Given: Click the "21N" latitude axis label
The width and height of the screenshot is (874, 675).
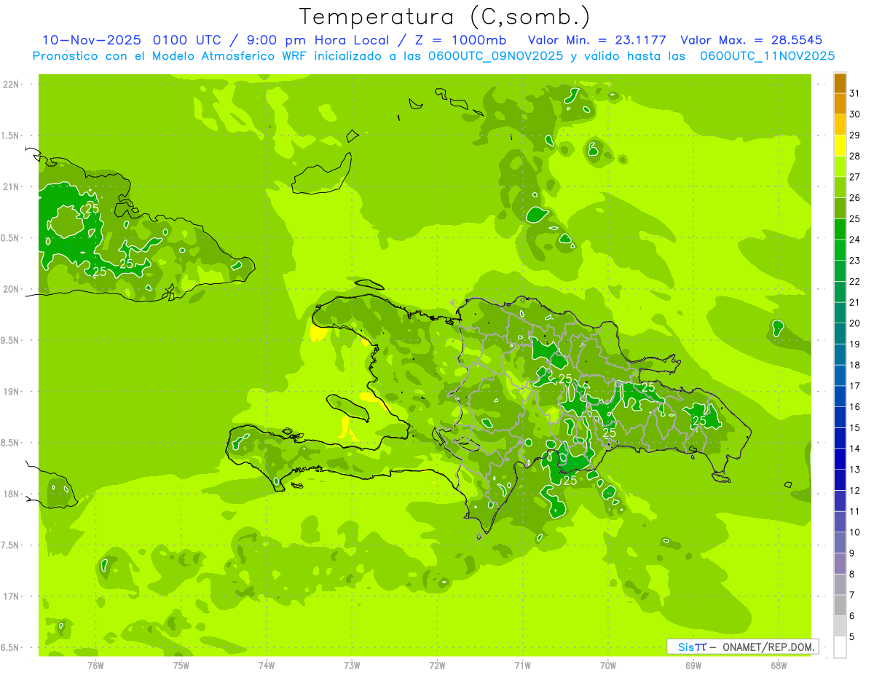Looking at the screenshot, I should pos(12,186).
